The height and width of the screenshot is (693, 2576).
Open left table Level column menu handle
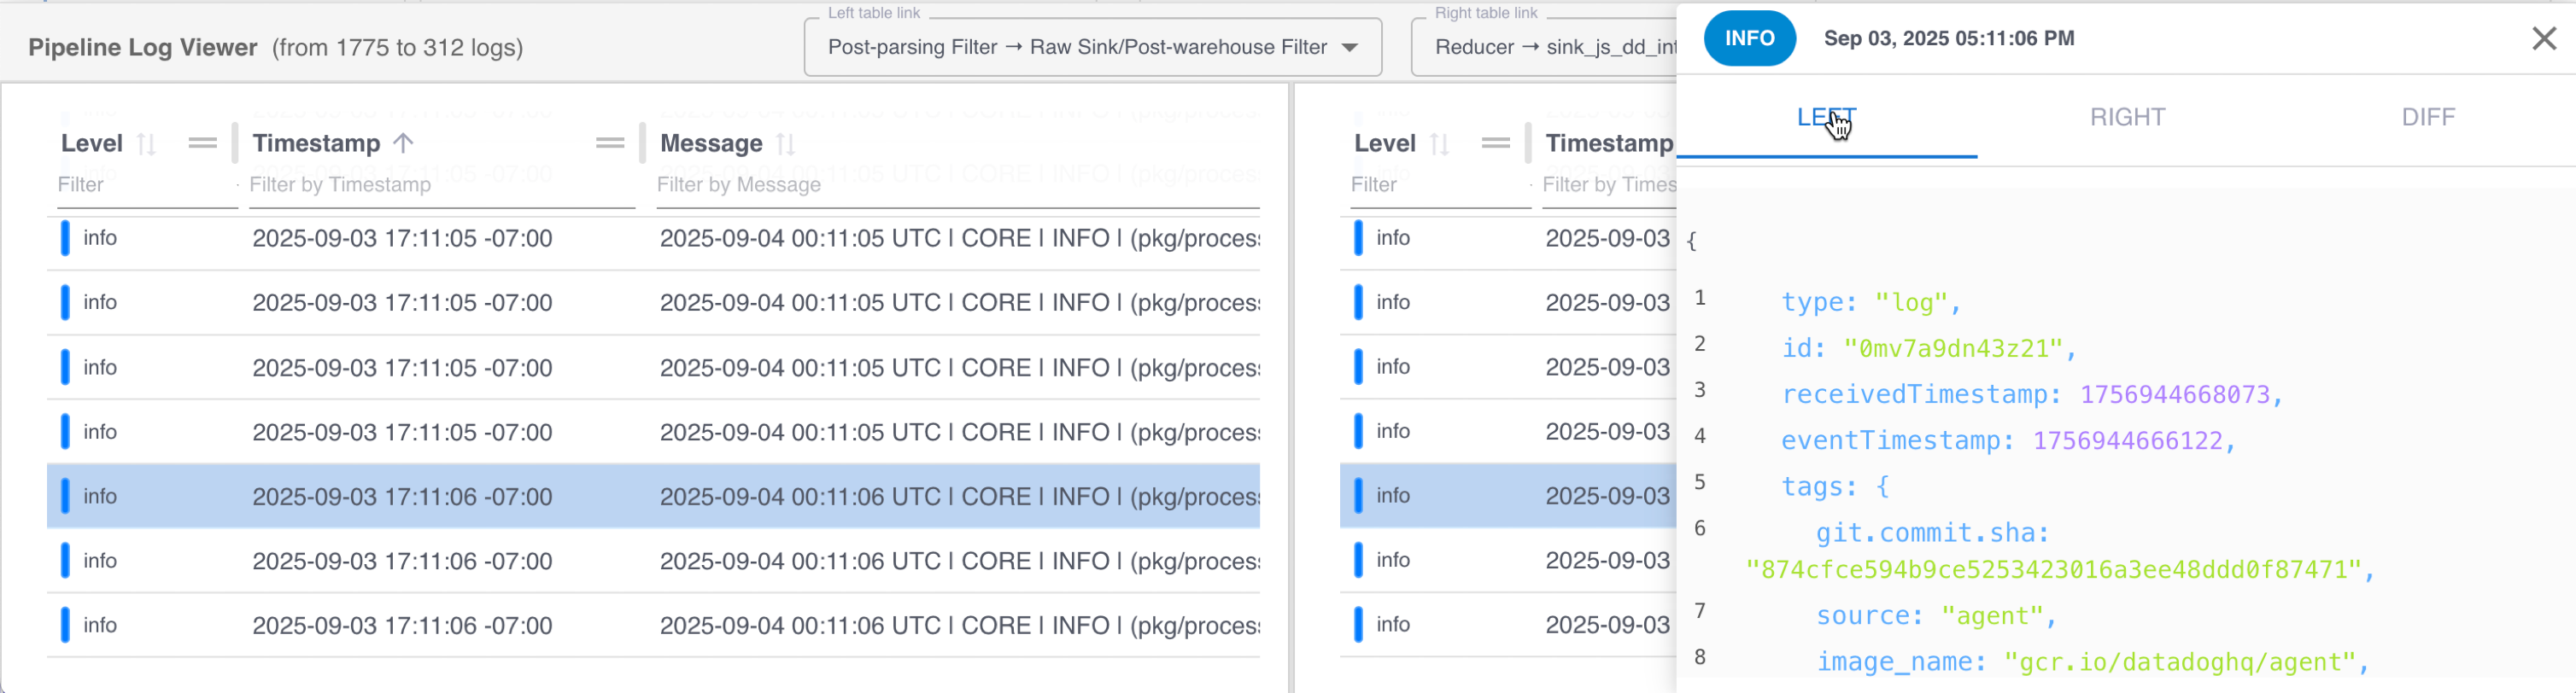[203, 143]
